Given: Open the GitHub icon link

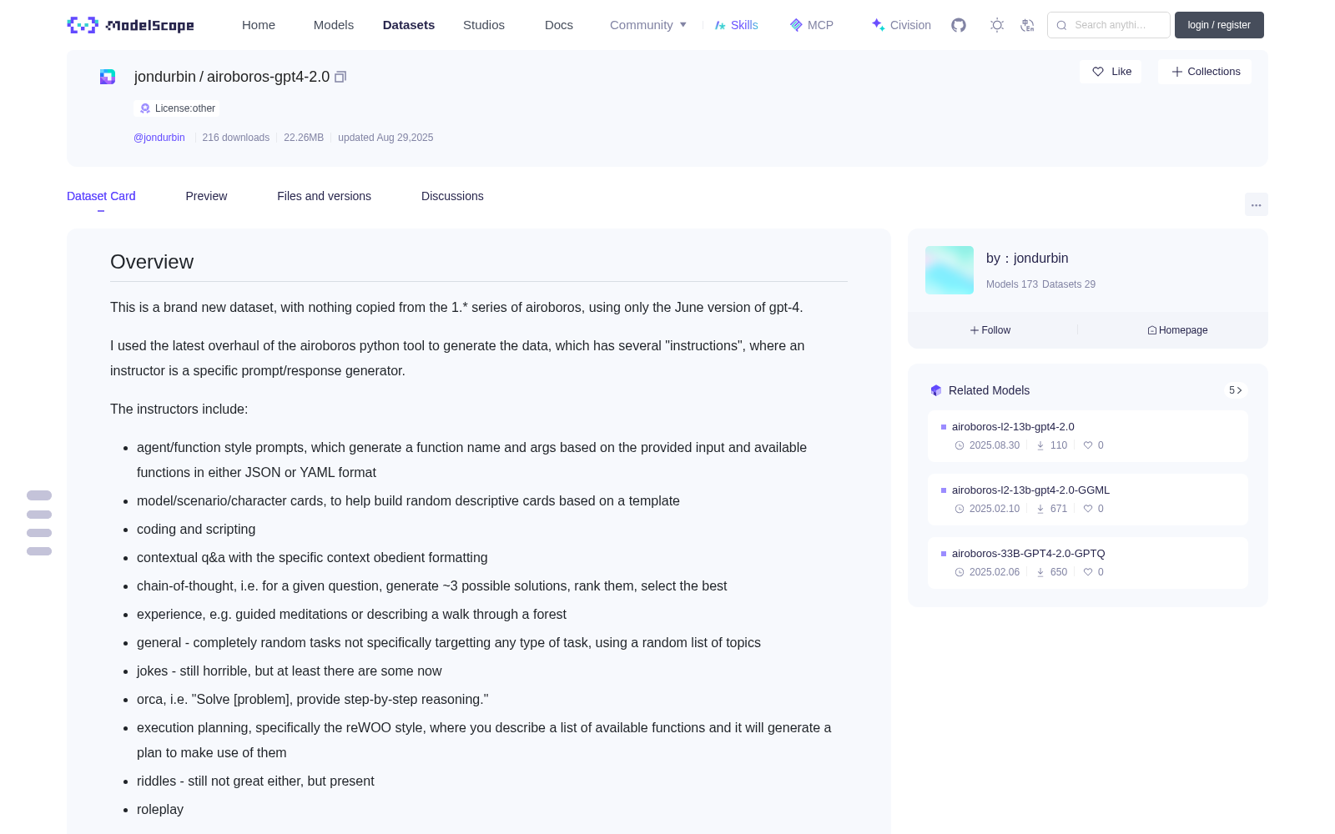Looking at the screenshot, I should [x=959, y=25].
